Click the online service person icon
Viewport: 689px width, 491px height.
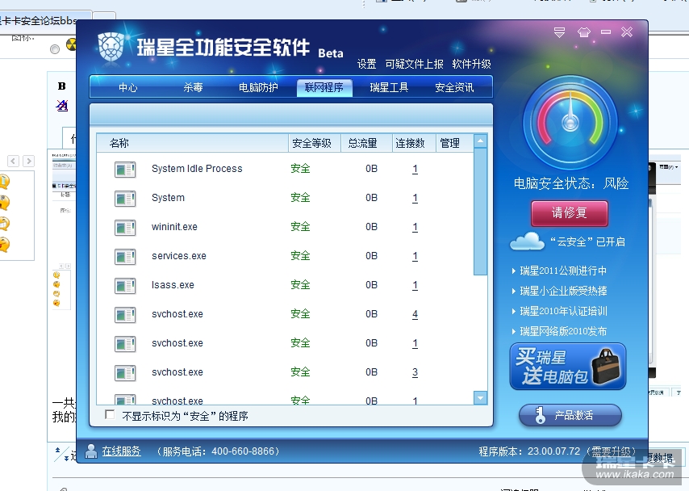click(x=91, y=451)
